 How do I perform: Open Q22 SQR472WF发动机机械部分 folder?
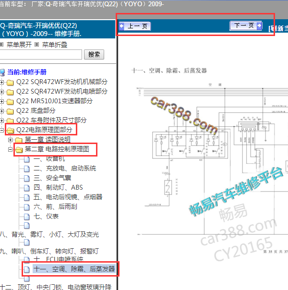(62, 82)
